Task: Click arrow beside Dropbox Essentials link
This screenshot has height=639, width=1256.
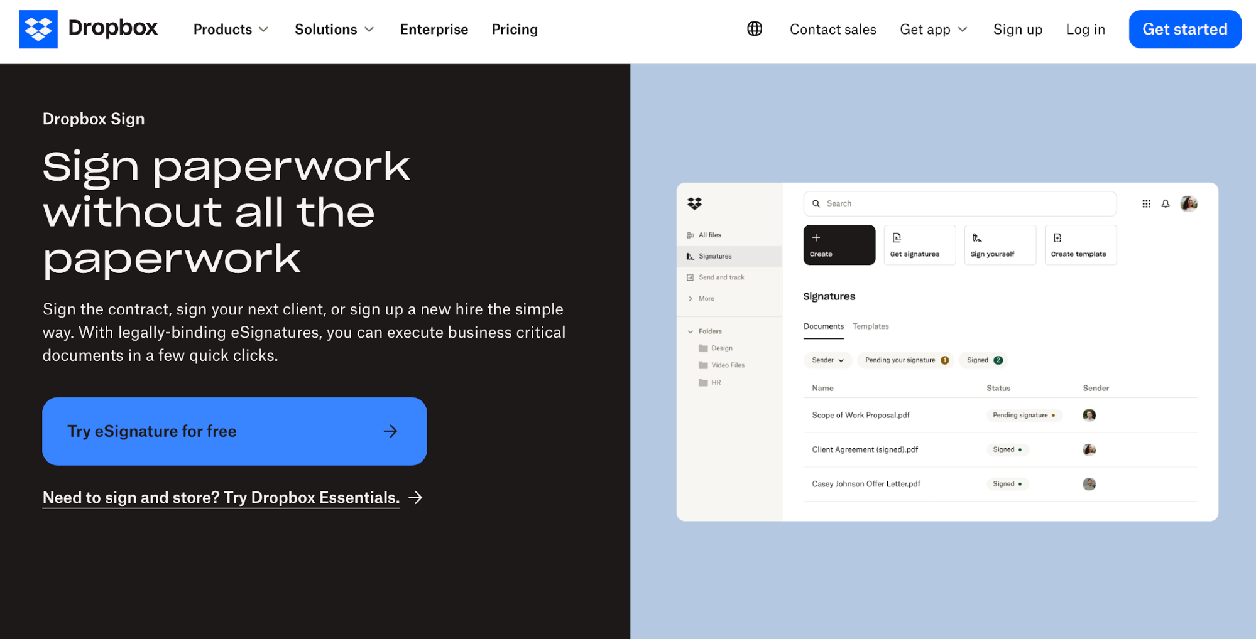Action: click(x=415, y=498)
